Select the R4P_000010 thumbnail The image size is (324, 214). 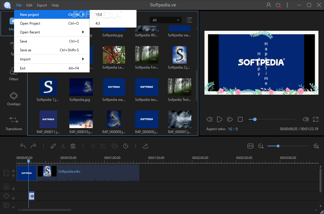pyautogui.click(x=81, y=119)
